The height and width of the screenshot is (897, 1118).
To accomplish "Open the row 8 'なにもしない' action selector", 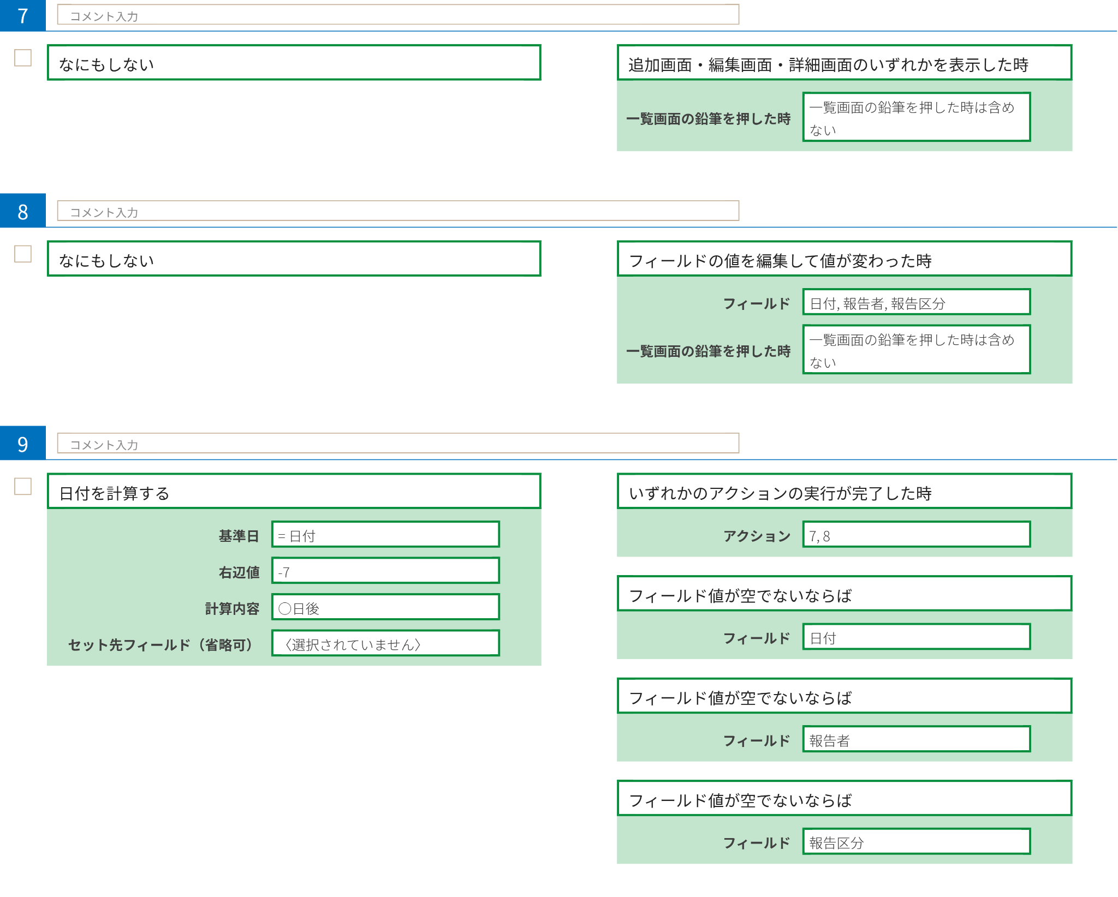I will click(294, 259).
